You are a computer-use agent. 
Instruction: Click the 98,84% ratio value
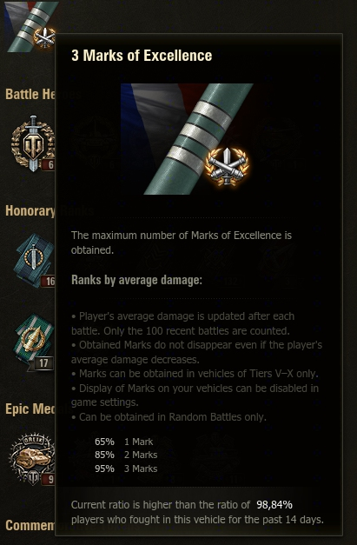click(274, 505)
